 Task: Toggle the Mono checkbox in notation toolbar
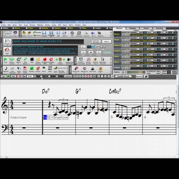(49, 76)
